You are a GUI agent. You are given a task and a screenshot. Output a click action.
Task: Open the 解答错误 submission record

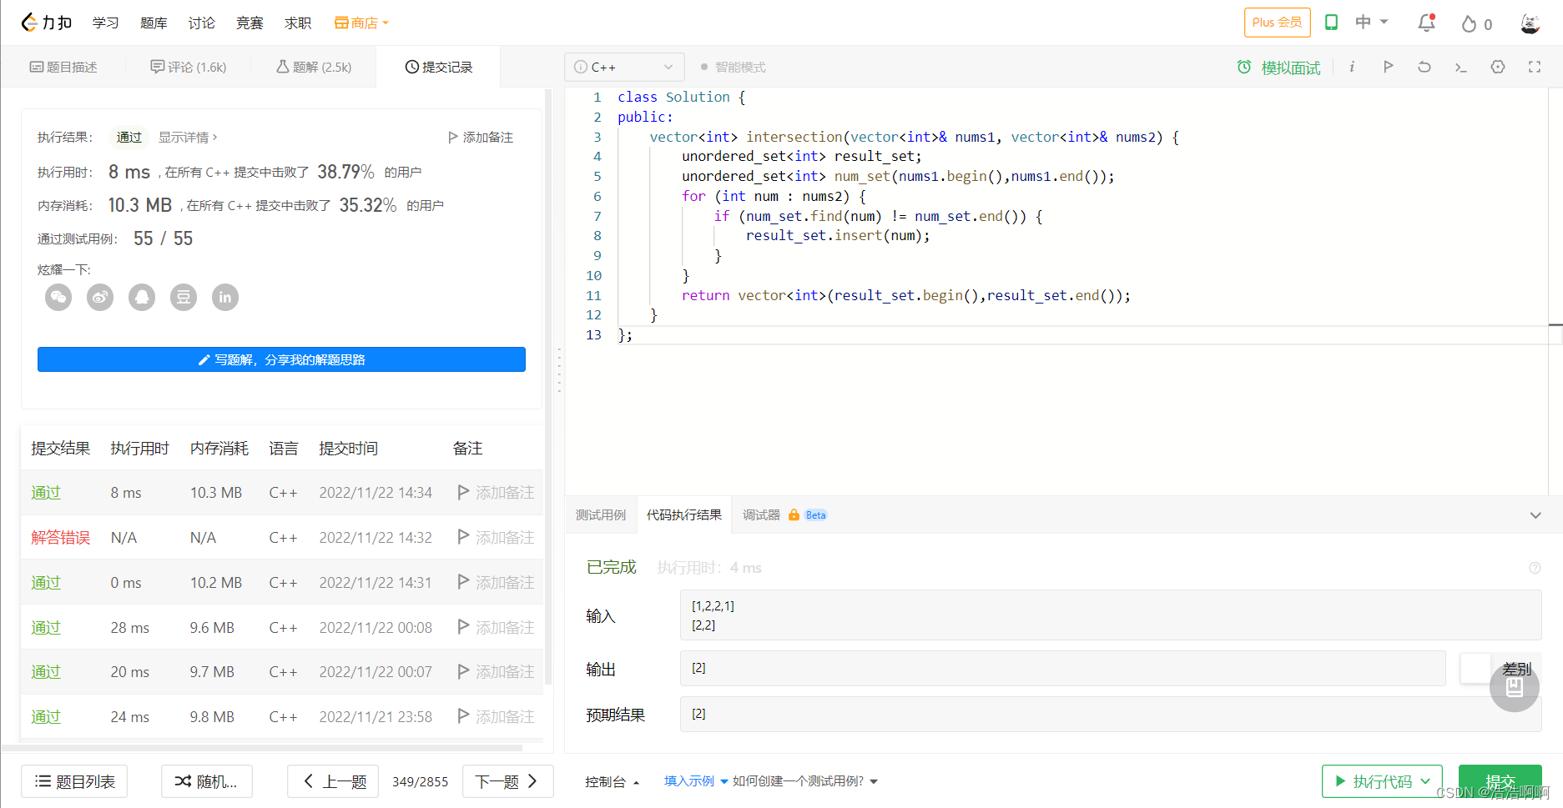point(60,538)
